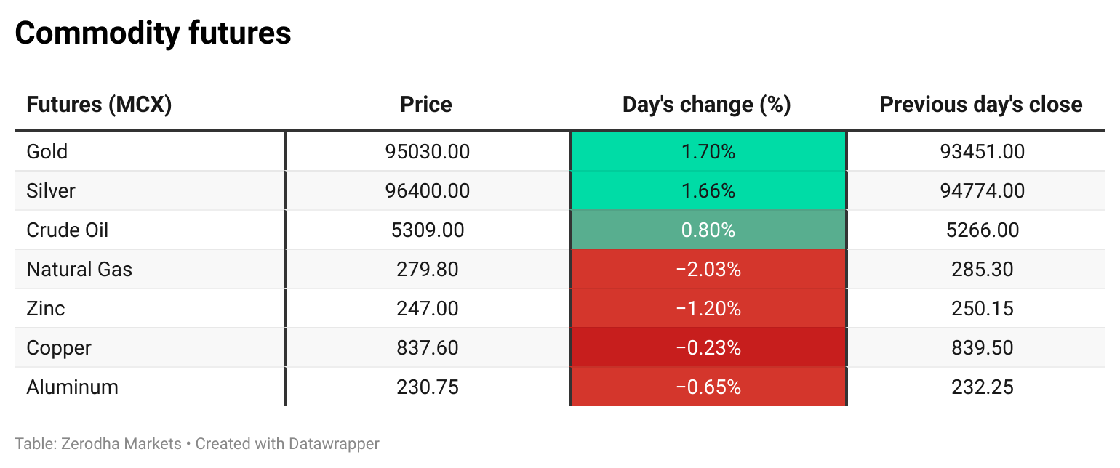Image resolution: width=1120 pixels, height=468 pixels.
Task: Select the red −0.65% Aluminum change cell
Action: (708, 387)
